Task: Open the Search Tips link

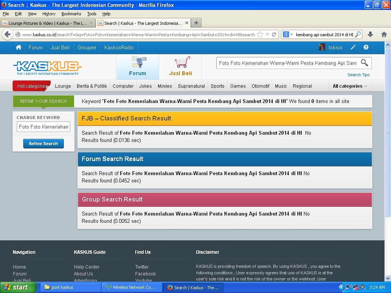Action: (x=359, y=75)
